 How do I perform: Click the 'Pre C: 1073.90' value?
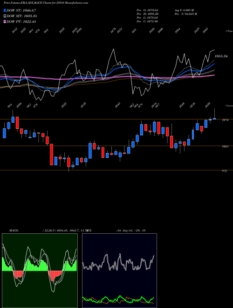pos(147,21)
